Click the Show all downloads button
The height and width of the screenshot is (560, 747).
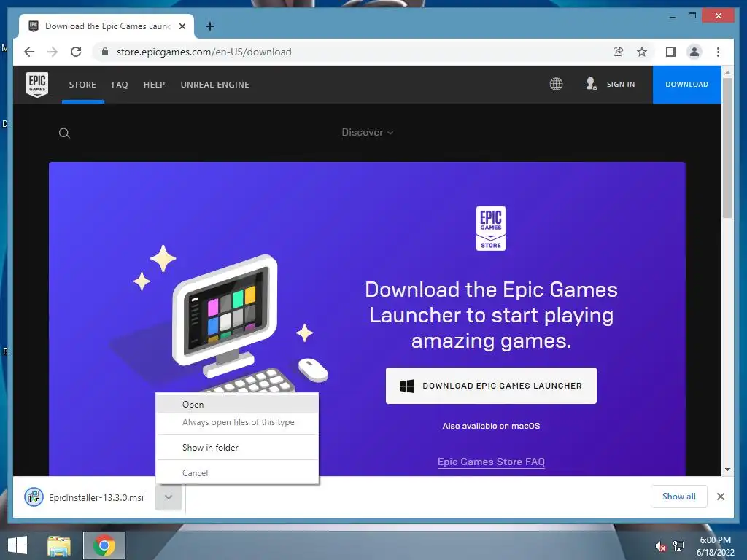click(x=679, y=497)
